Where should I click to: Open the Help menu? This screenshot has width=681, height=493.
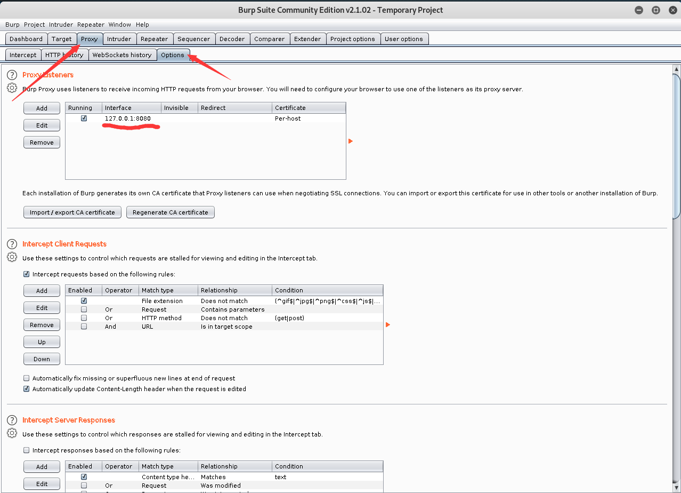click(x=142, y=25)
